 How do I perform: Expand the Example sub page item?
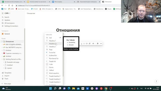(x=4, y=62)
